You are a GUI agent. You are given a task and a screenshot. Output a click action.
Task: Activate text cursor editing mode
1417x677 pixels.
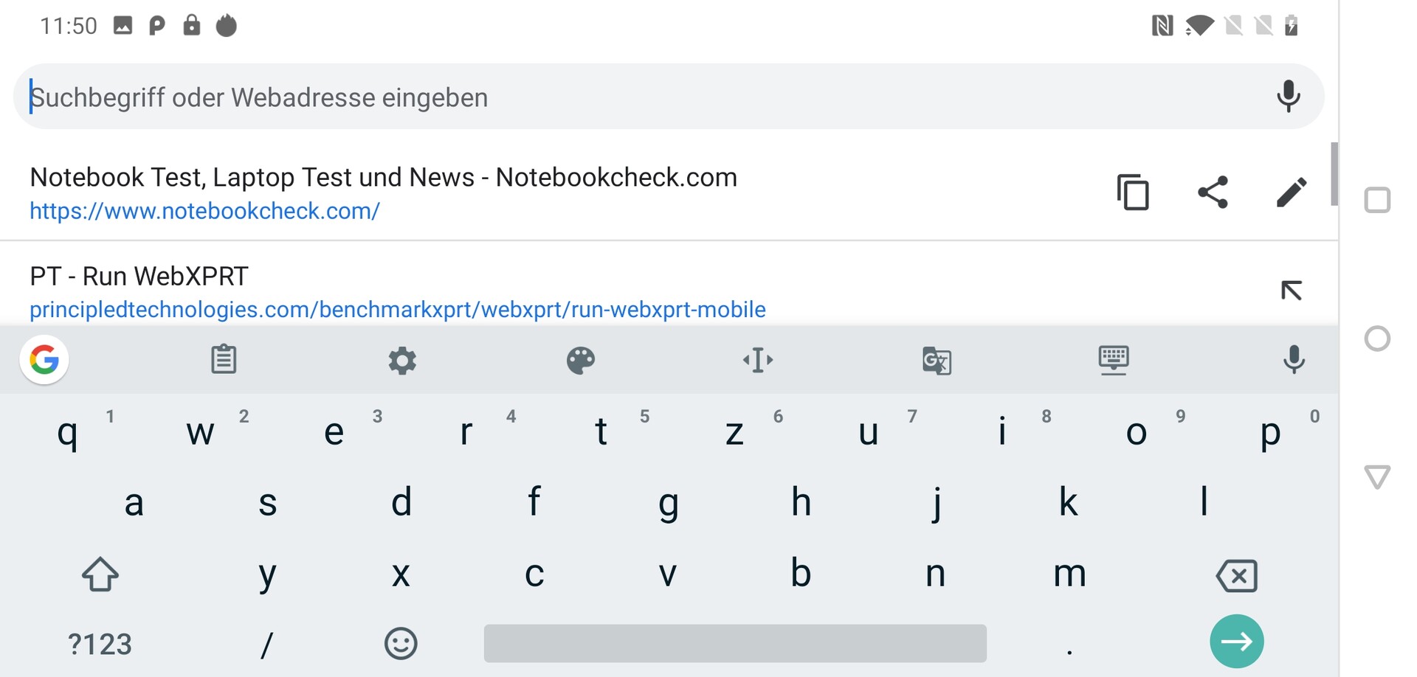758,361
